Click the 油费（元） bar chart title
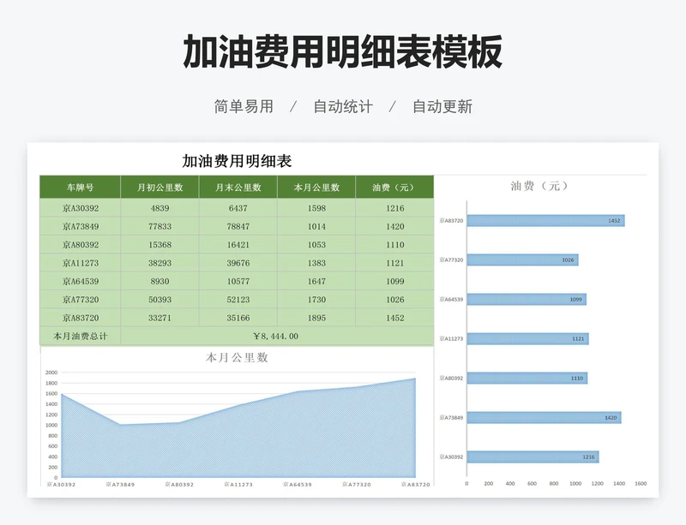 [539, 186]
